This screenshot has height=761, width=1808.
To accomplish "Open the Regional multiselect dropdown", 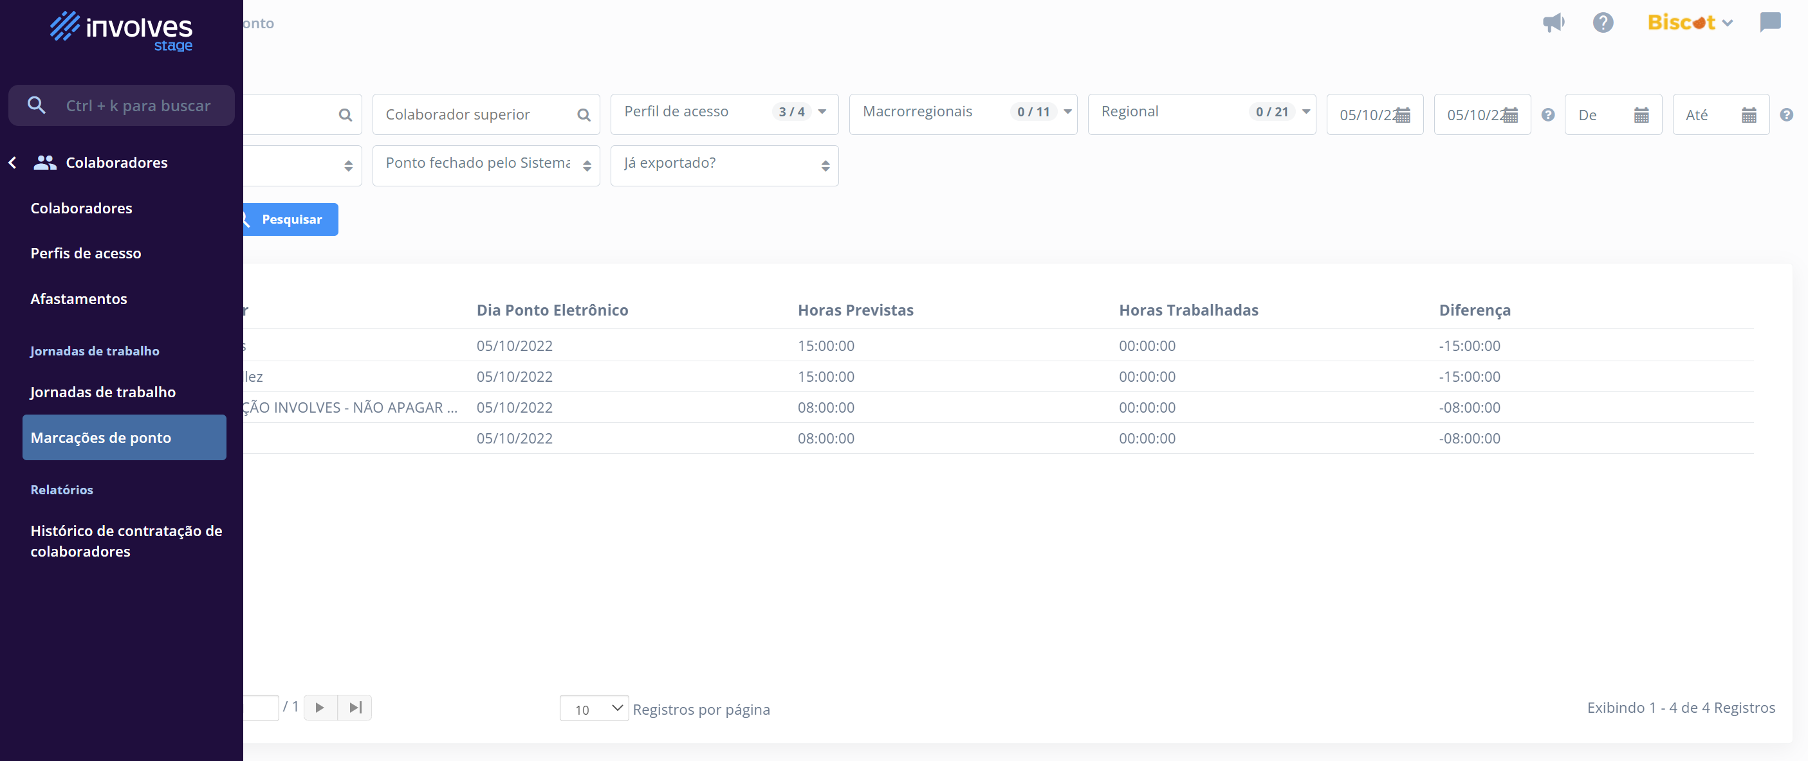I will click(1305, 112).
